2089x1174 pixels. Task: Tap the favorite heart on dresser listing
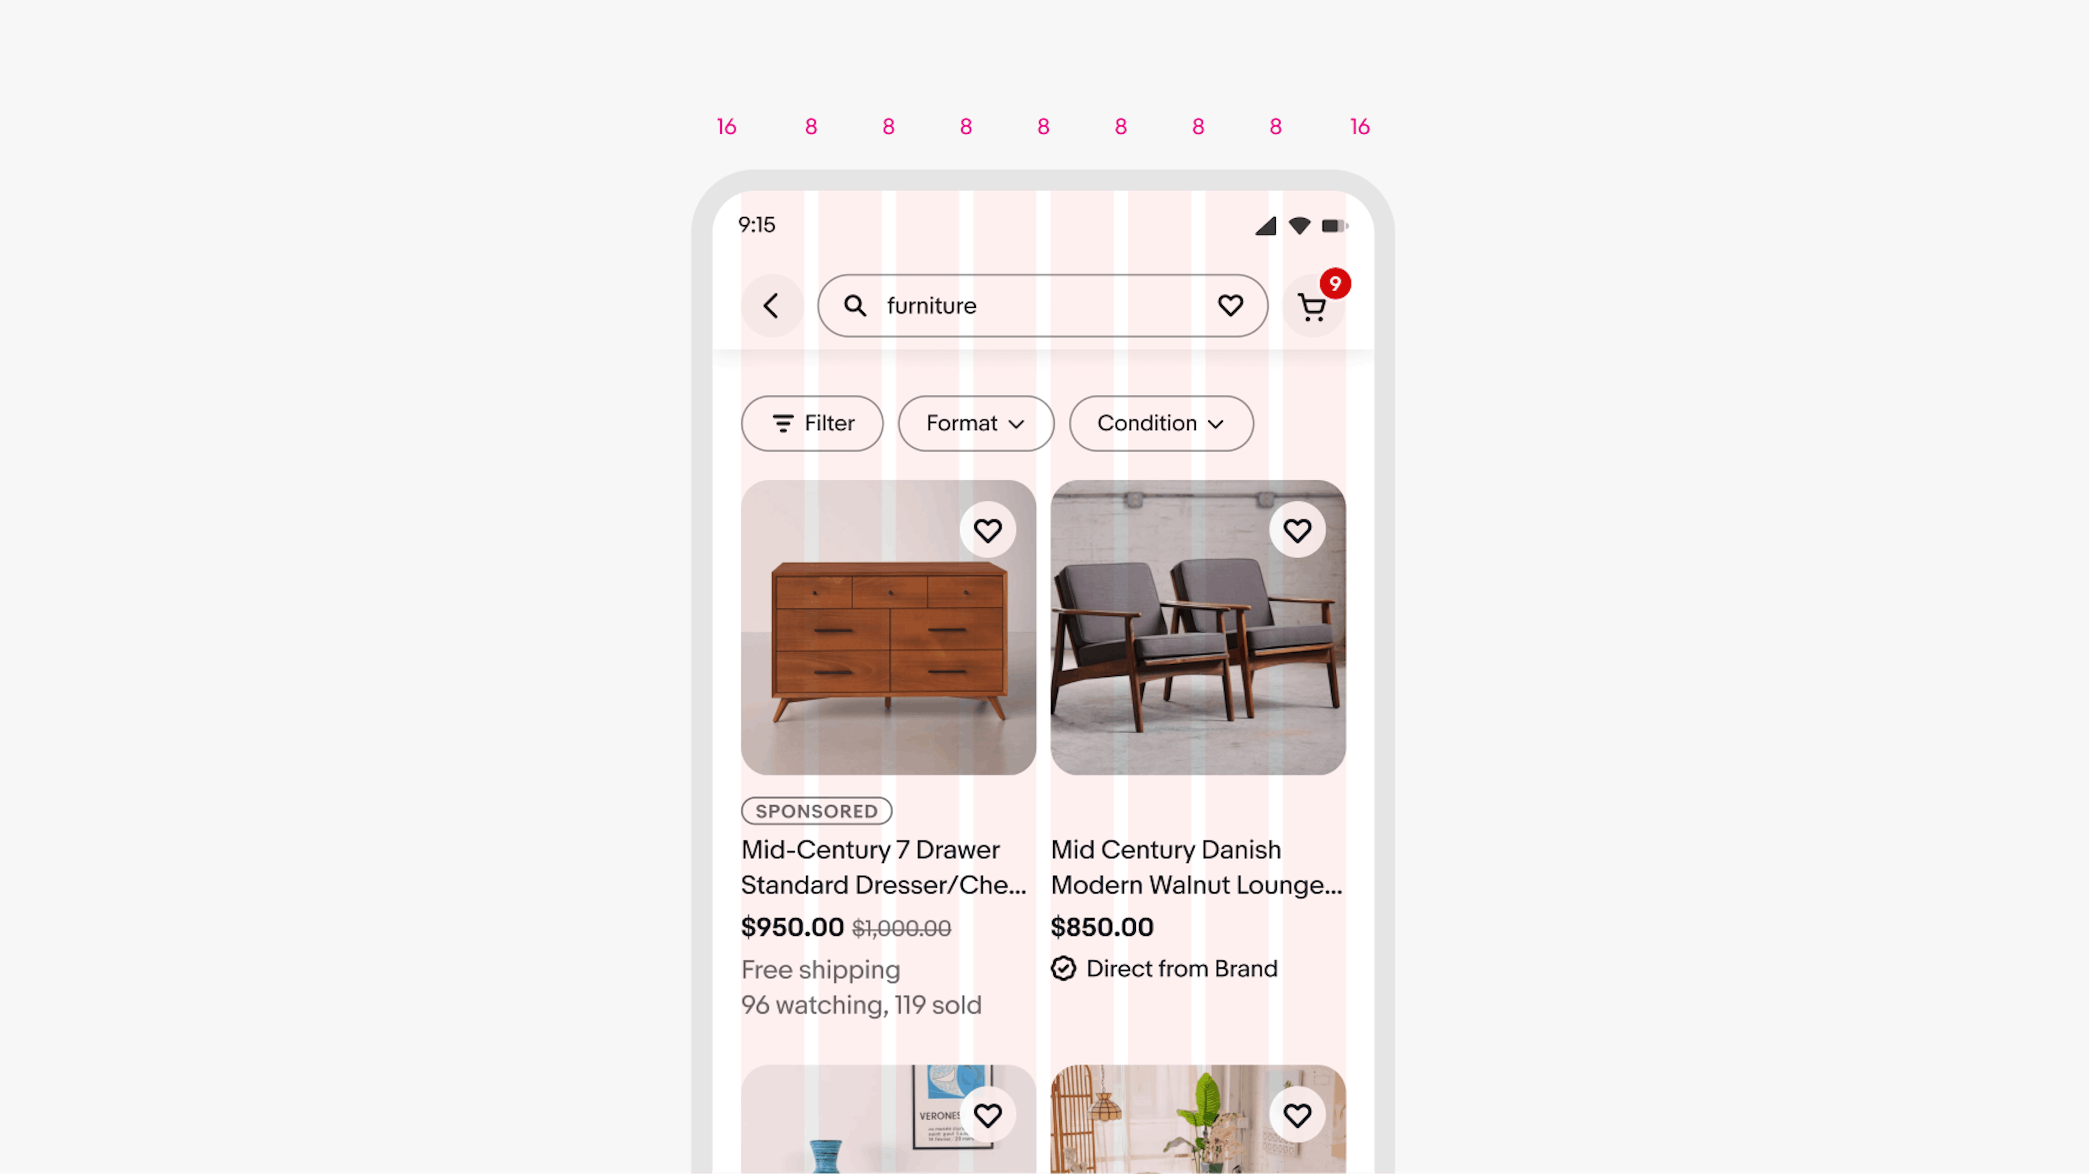click(987, 531)
